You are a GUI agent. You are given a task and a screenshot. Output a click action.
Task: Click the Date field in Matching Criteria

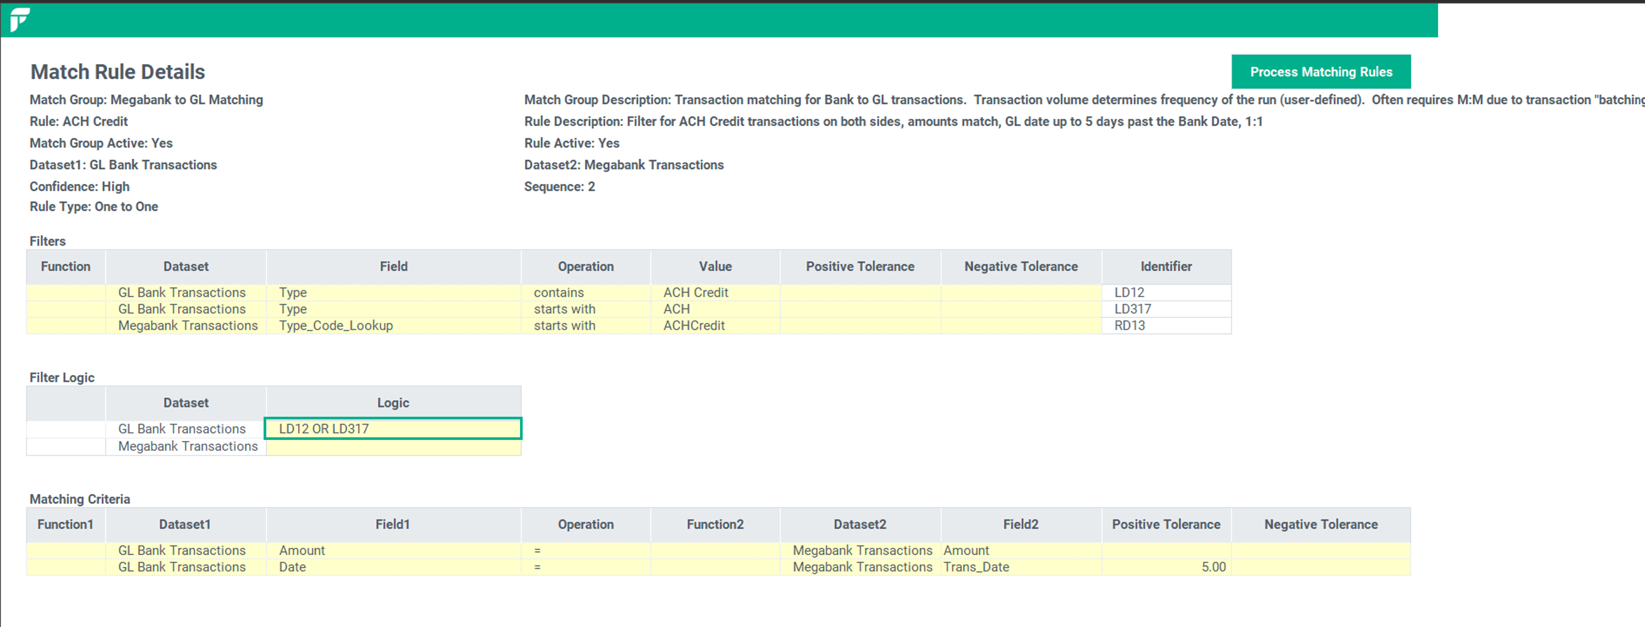pos(393,567)
